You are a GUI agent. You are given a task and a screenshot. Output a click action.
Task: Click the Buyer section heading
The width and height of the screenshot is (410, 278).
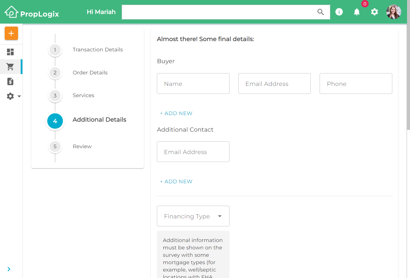[166, 61]
